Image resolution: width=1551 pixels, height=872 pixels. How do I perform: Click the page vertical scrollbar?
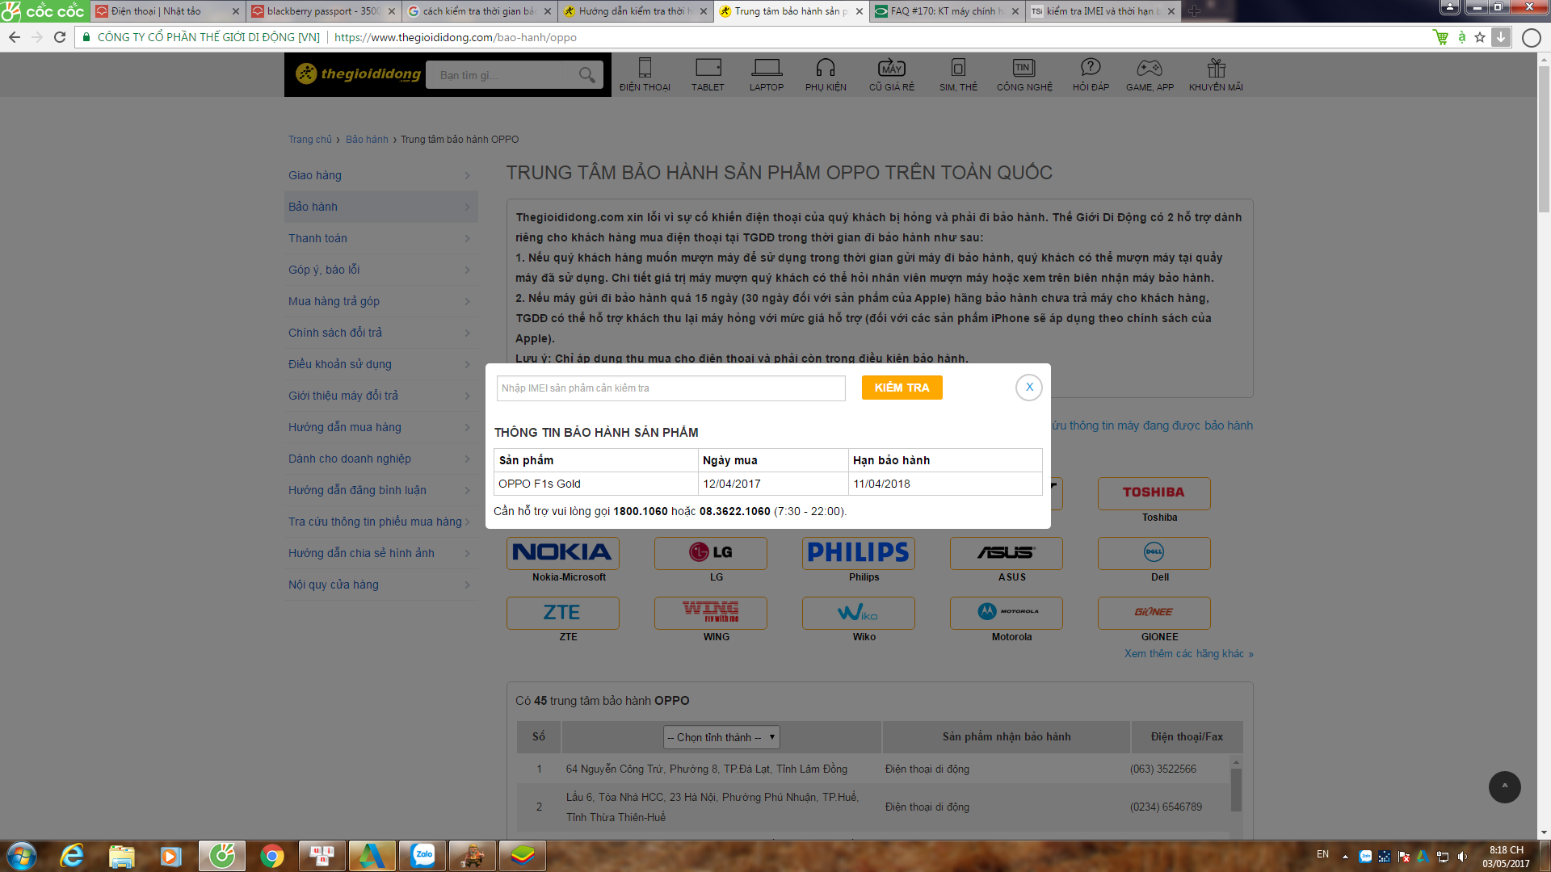click(x=1544, y=140)
